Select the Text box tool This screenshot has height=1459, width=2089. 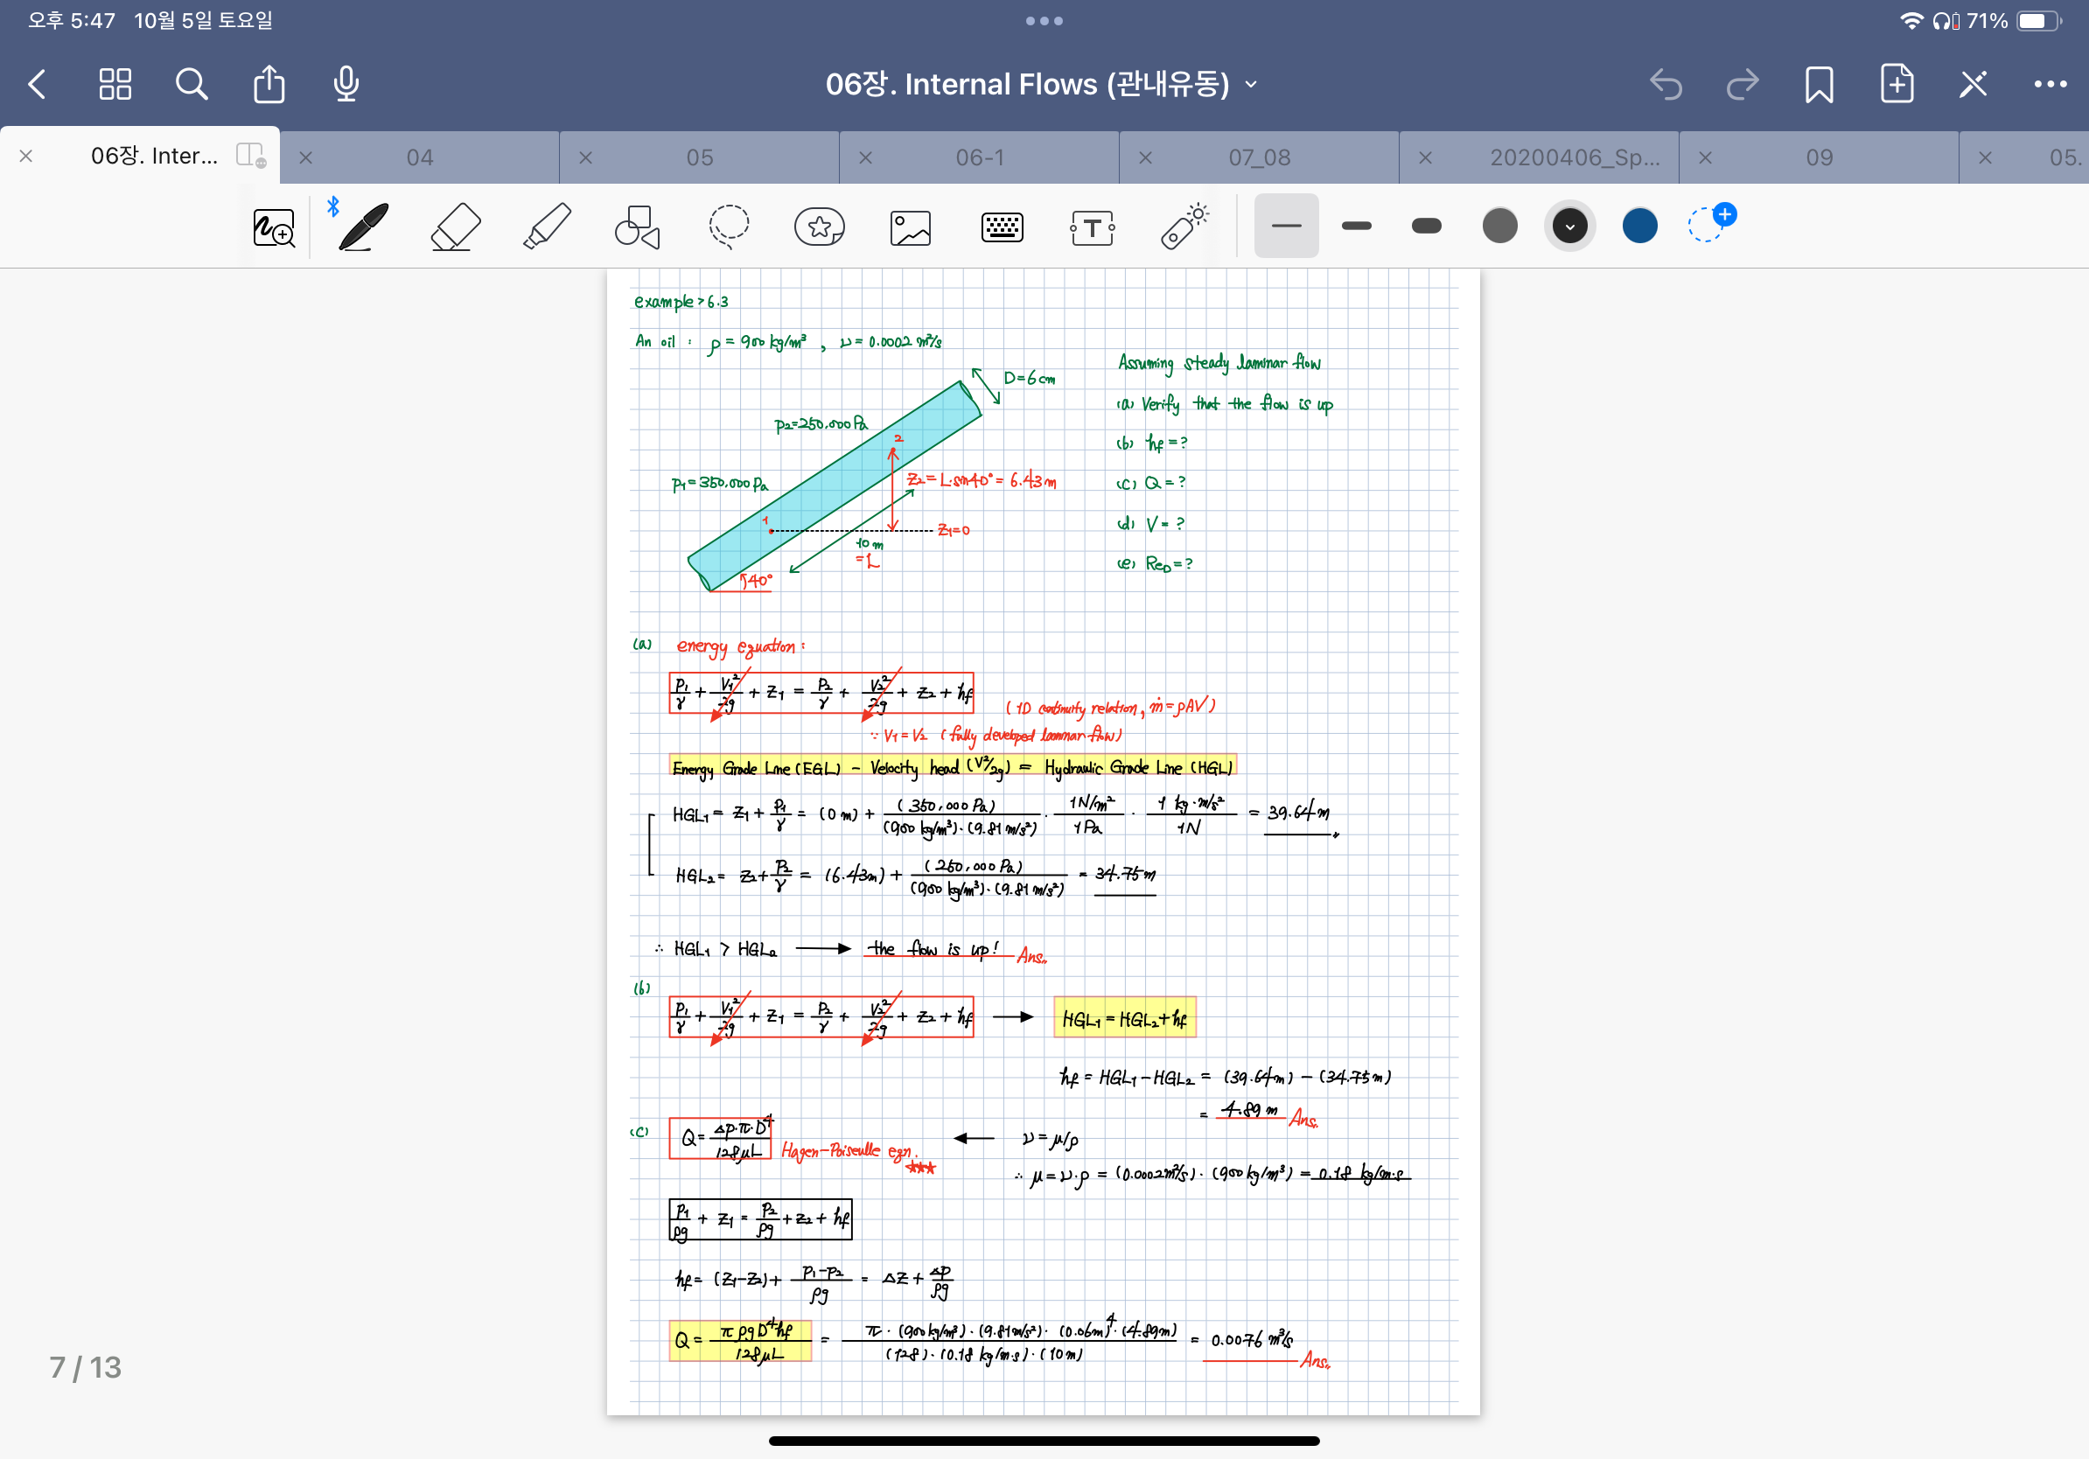[x=1092, y=227]
